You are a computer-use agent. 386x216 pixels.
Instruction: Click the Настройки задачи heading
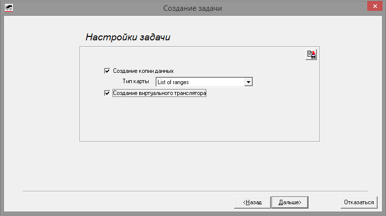[128, 37]
